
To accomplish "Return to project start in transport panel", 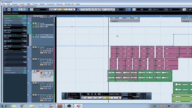I will (x=83, y=98).
